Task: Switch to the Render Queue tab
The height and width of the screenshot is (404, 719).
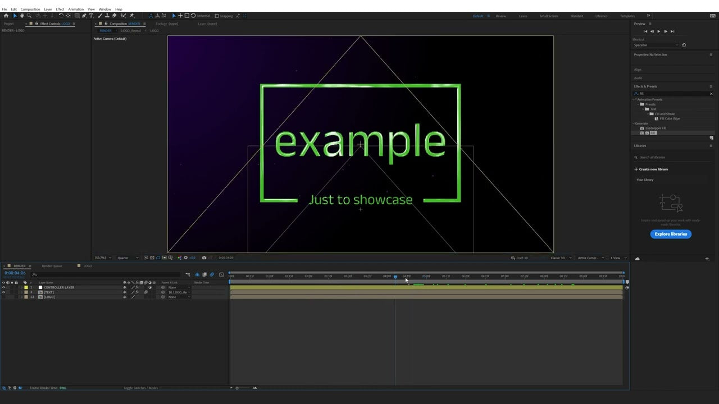Action: click(51, 265)
